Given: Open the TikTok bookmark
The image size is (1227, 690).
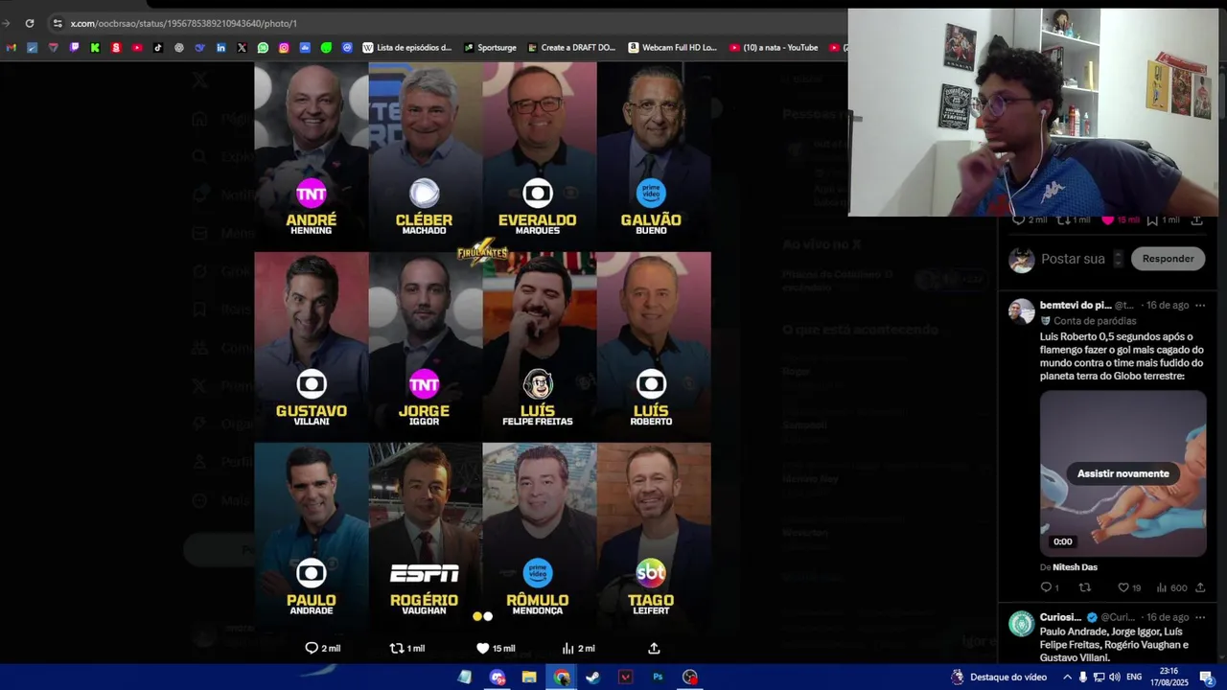Looking at the screenshot, I should coord(158,47).
